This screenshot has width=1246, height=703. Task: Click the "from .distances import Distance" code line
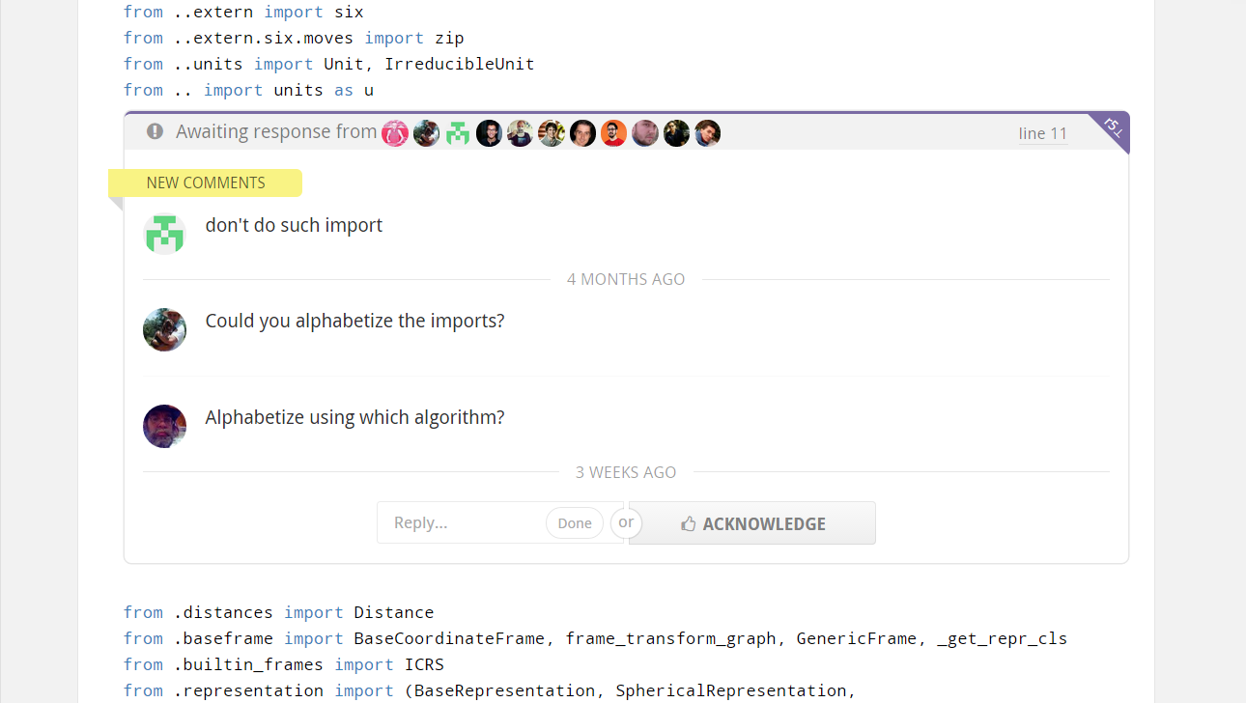tap(278, 612)
